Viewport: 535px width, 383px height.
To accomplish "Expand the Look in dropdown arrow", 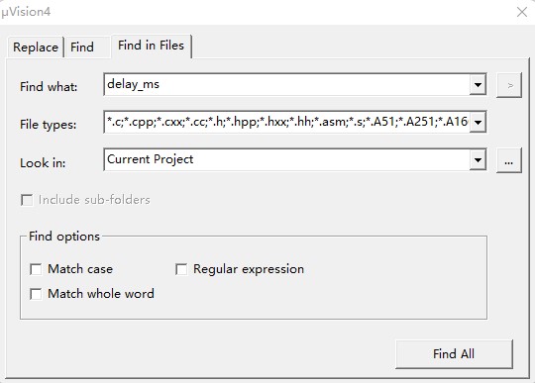I will tap(478, 159).
